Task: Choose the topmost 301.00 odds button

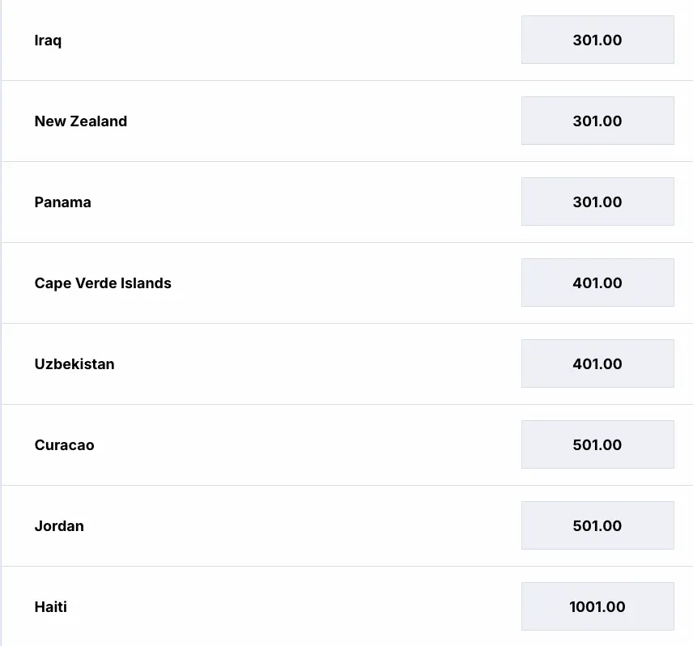Action: [x=597, y=40]
